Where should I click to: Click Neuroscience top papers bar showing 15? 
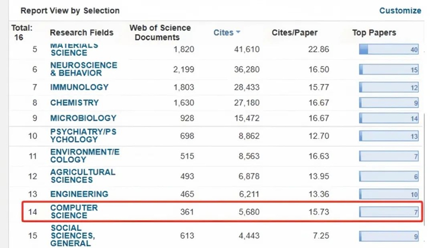point(389,70)
